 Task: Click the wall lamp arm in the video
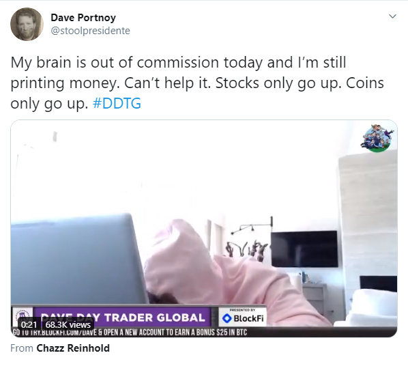(252, 225)
